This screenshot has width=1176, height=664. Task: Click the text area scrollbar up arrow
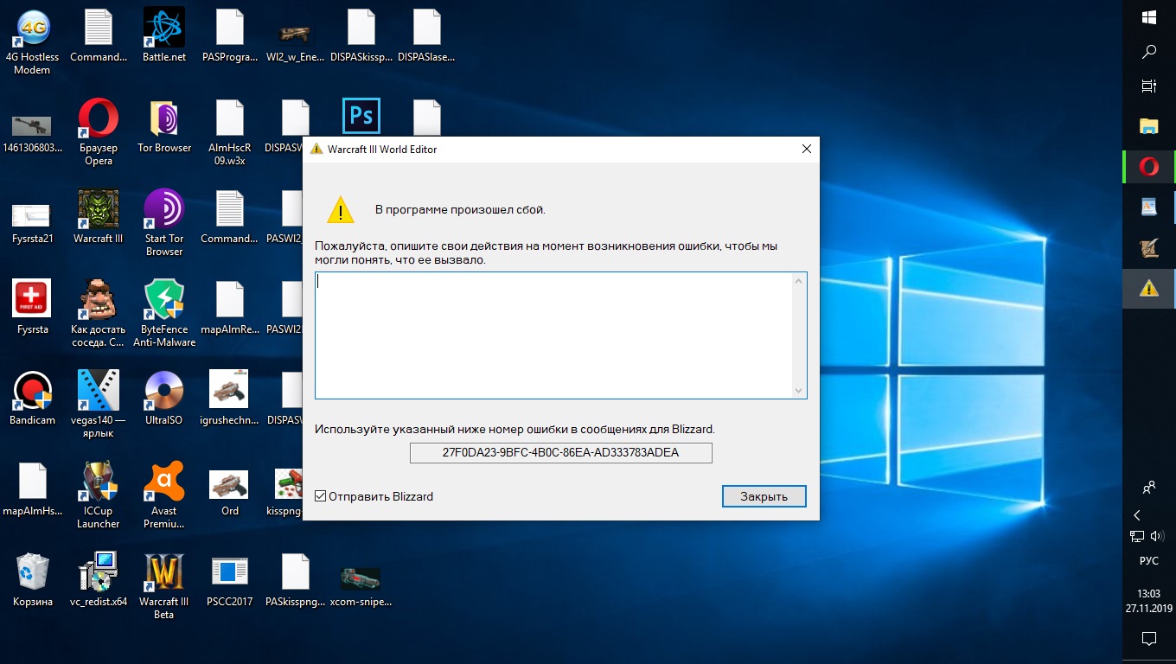[x=799, y=281]
